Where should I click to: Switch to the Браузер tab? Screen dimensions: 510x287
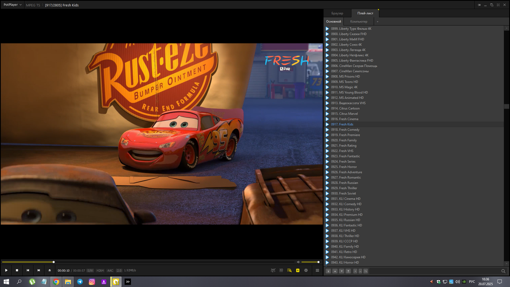tap(337, 13)
